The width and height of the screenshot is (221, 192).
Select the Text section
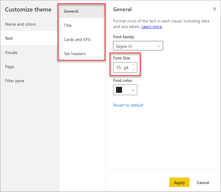pyautogui.click(x=30, y=38)
